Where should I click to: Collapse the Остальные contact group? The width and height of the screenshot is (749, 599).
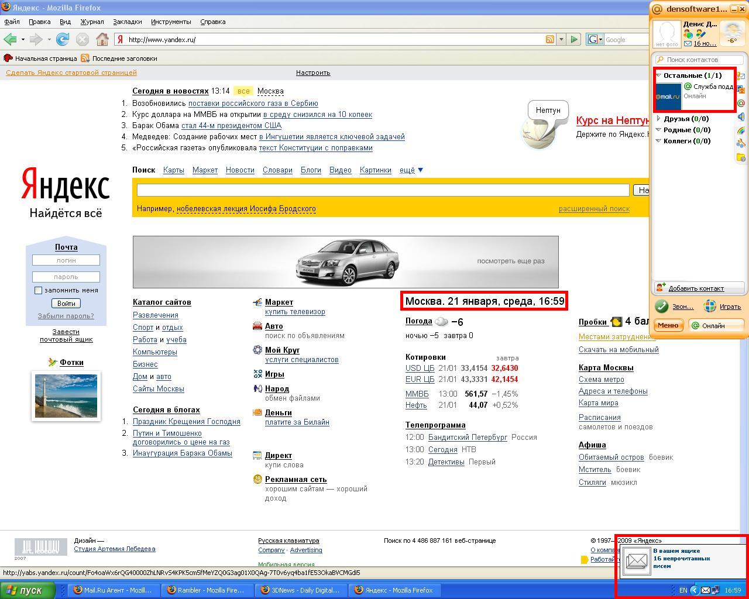click(x=659, y=75)
